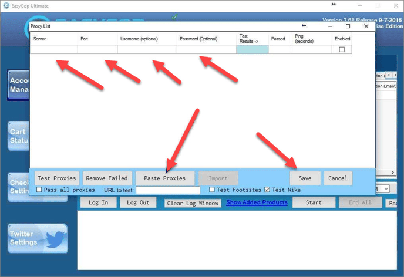The image size is (404, 277).
Task: Open the Show Added Products link
Action: [x=257, y=202]
